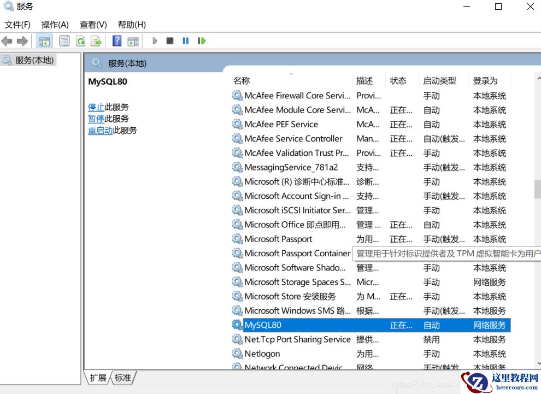Select the Microsoft (R) 诊断中心标准 row
The image size is (541, 394).
tap(371, 181)
